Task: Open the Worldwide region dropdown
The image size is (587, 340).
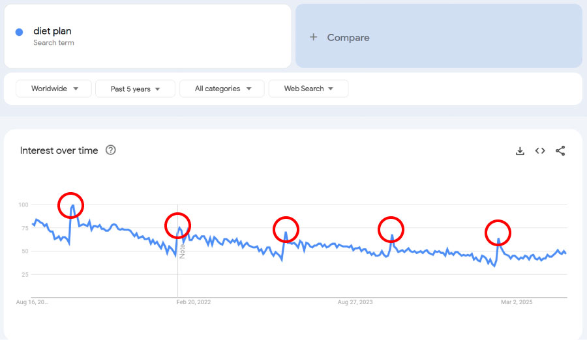Action: tap(53, 89)
